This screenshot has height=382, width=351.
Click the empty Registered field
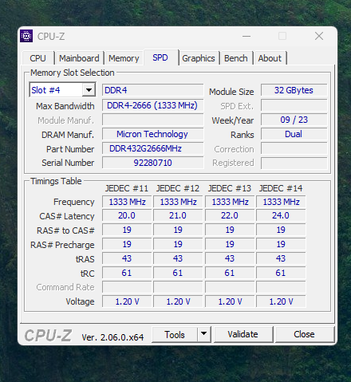coord(294,163)
